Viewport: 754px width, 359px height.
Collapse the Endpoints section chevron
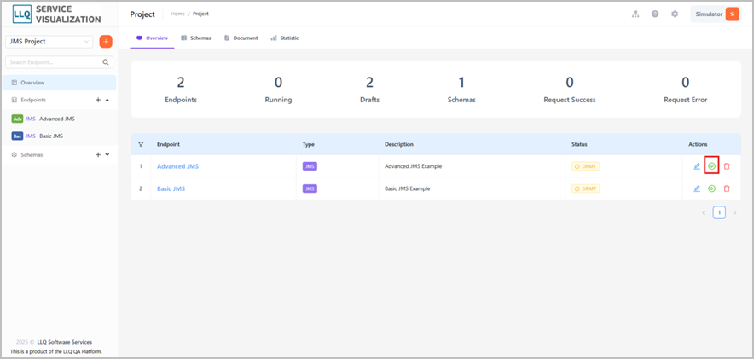[107, 100]
